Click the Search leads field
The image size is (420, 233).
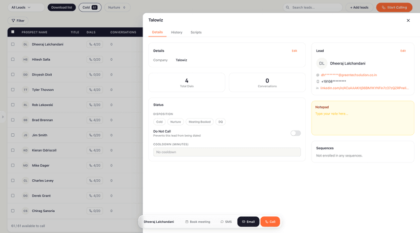(312, 8)
